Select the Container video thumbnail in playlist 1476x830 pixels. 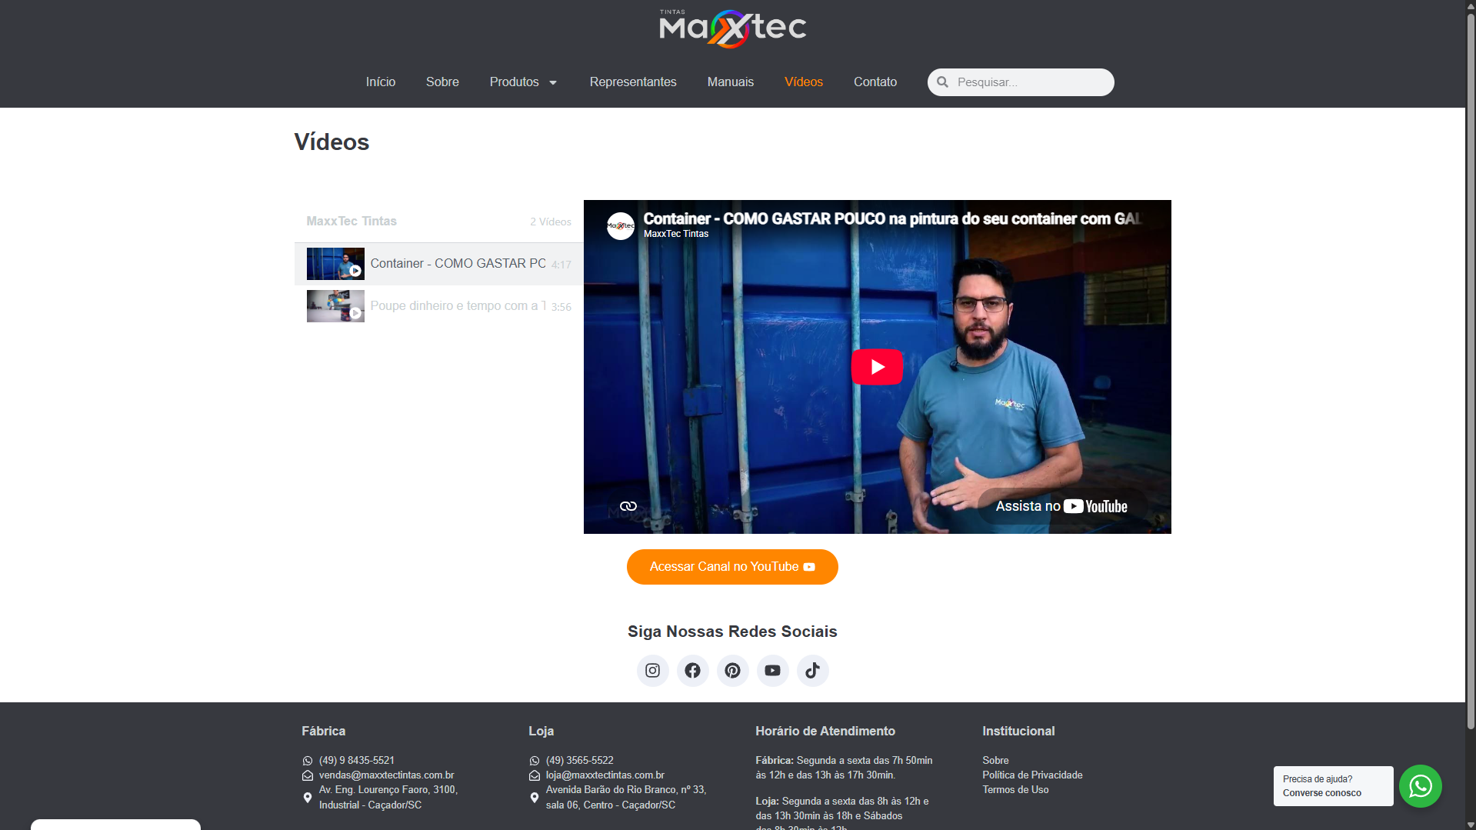tap(335, 264)
